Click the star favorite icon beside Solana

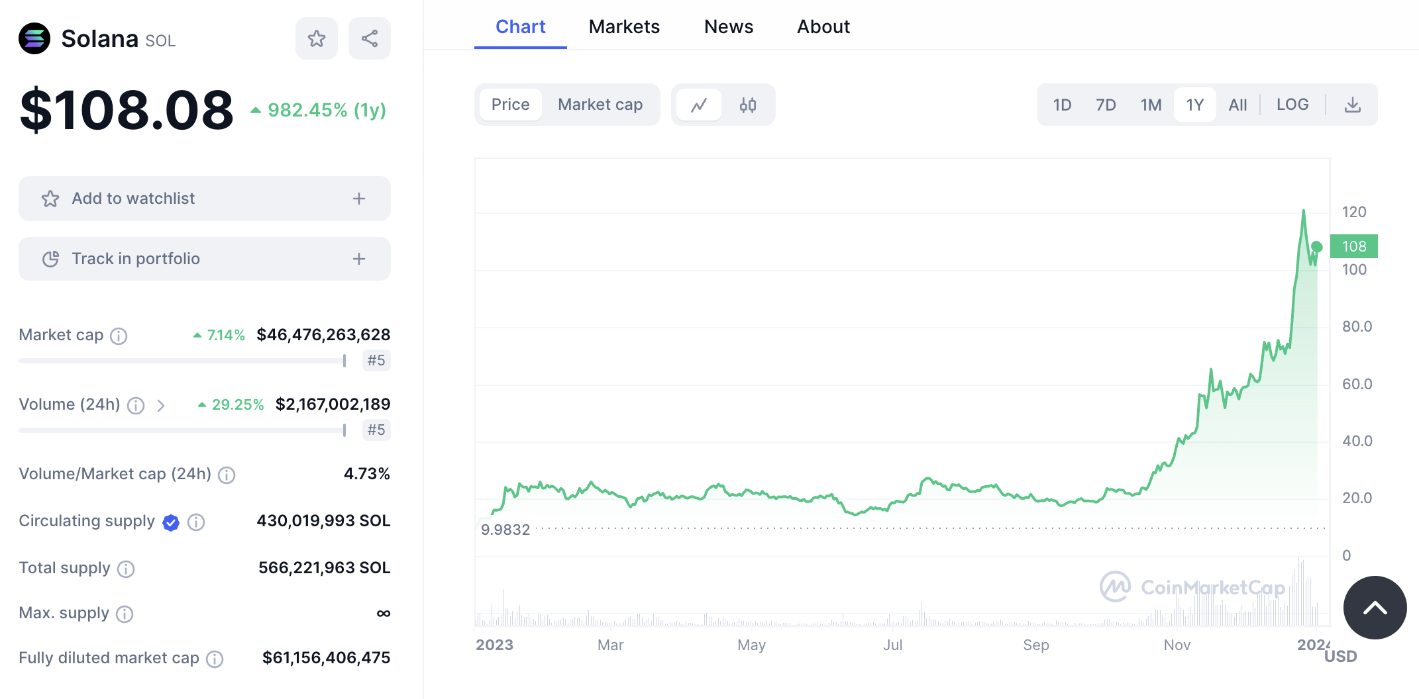tap(317, 38)
